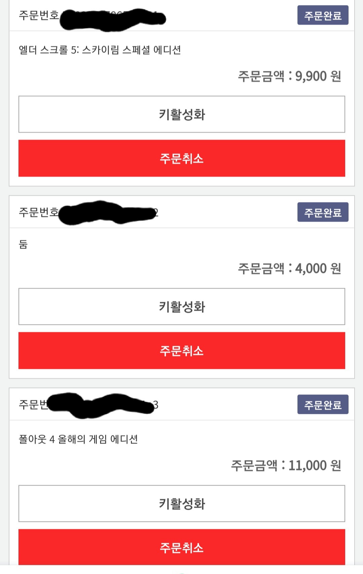Click the 9,900 원 order amount
This screenshot has height=574, width=363.
pyautogui.click(x=318, y=76)
